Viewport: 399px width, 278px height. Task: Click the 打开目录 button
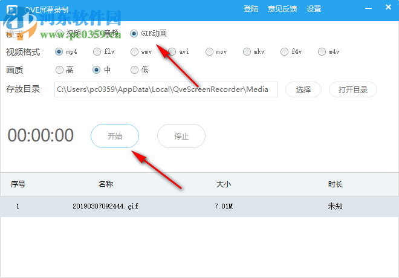pyautogui.click(x=353, y=89)
